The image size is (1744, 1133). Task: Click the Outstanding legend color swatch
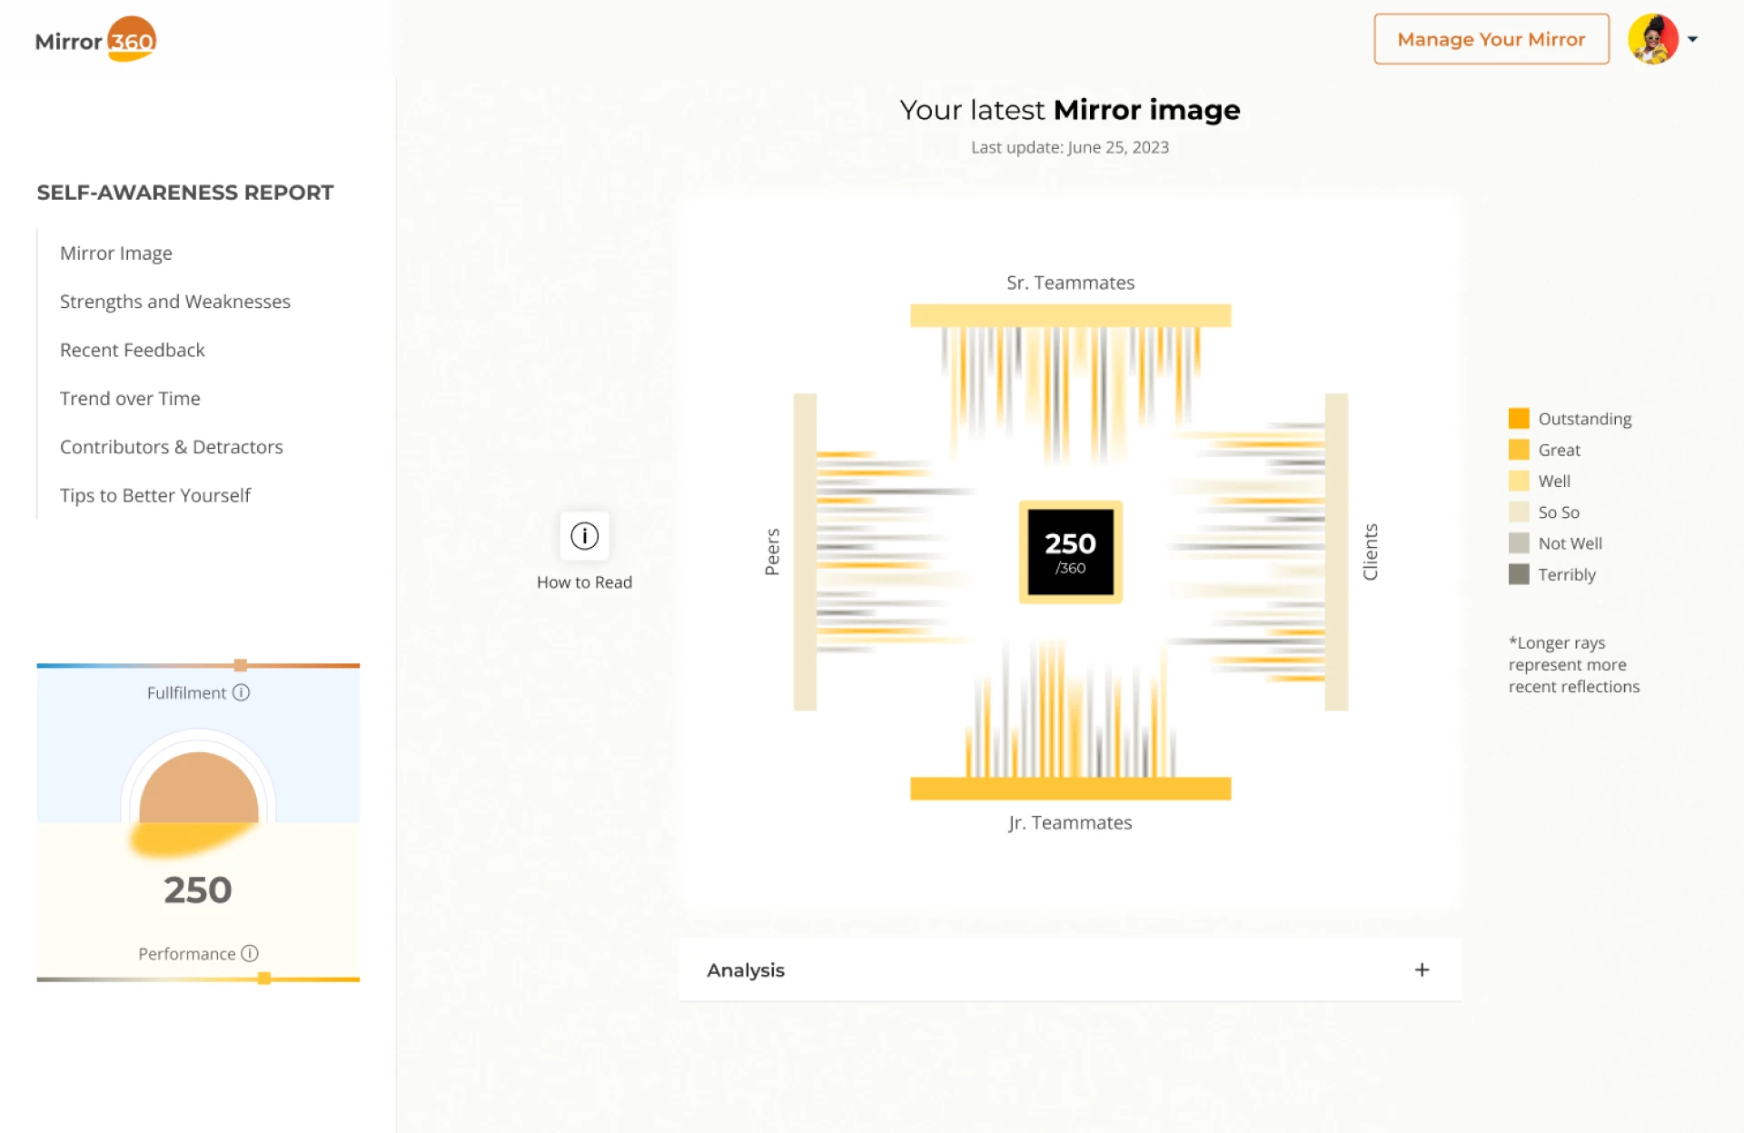[x=1518, y=419]
